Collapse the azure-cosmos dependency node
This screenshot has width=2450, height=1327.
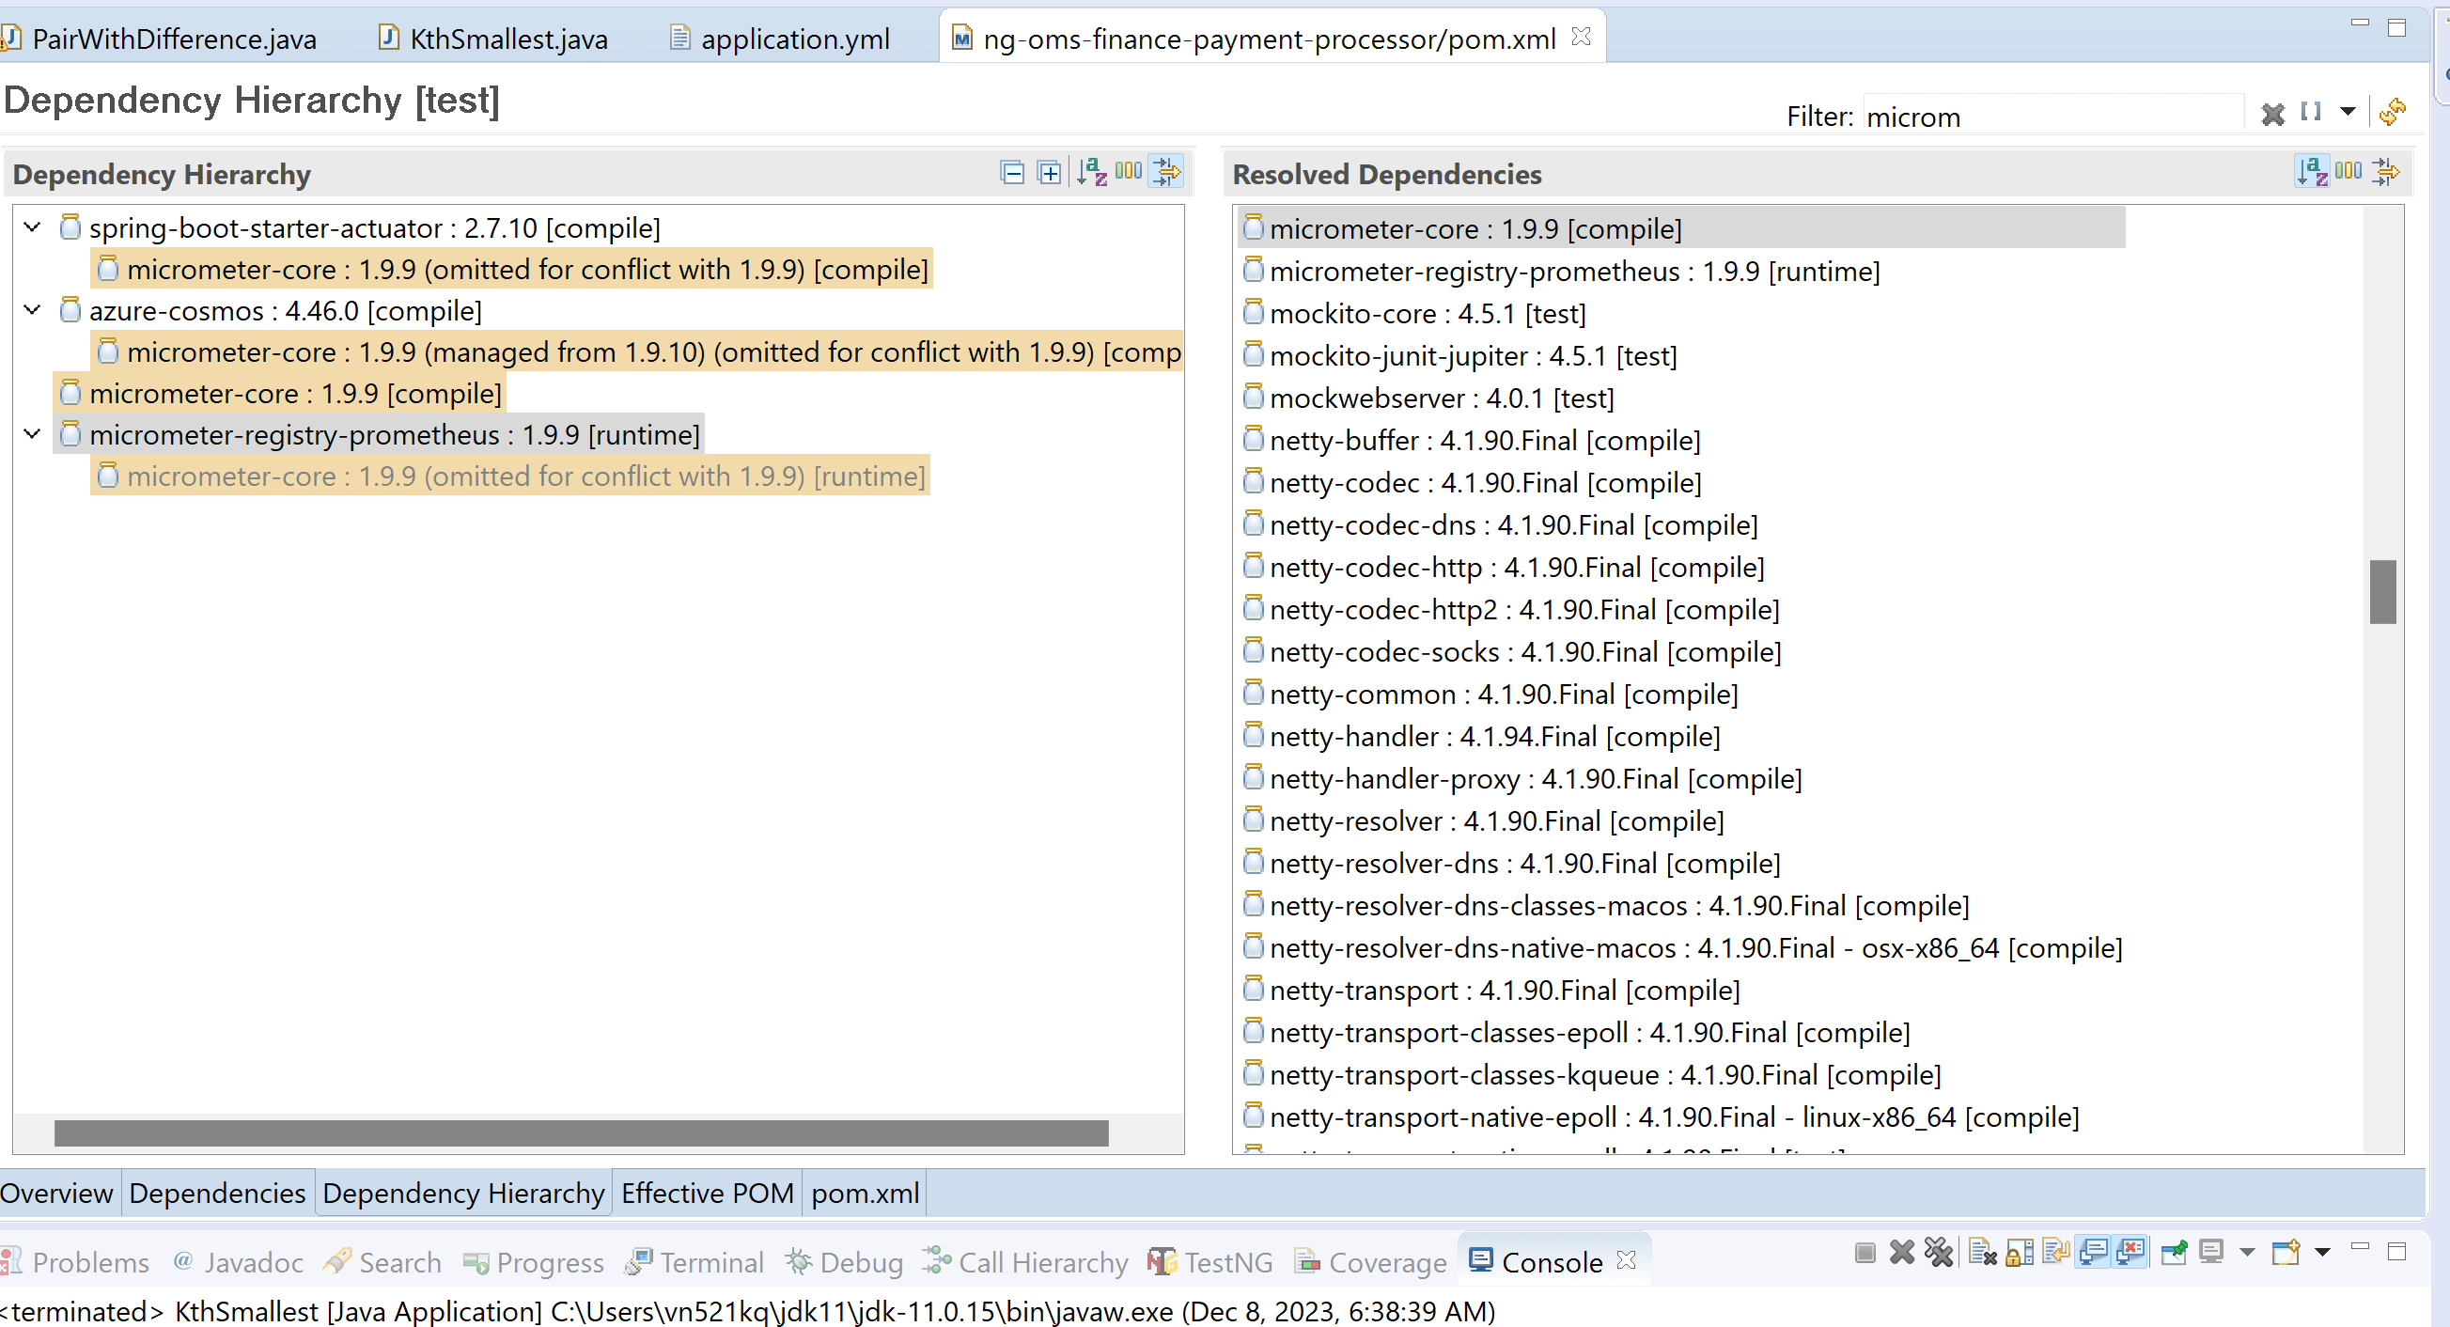(31, 310)
